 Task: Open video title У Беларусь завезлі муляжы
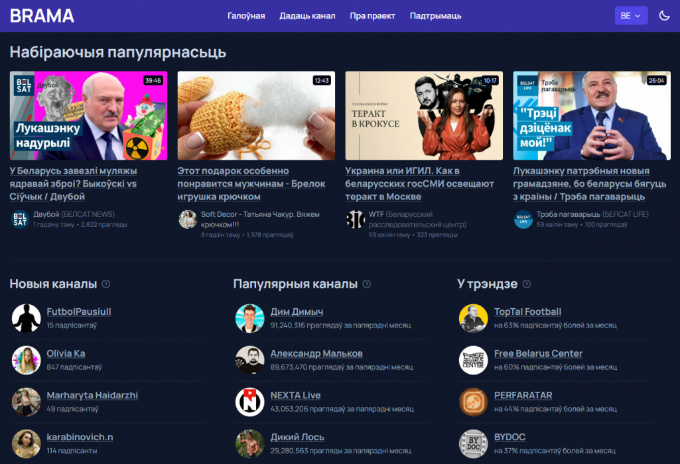[x=73, y=184]
